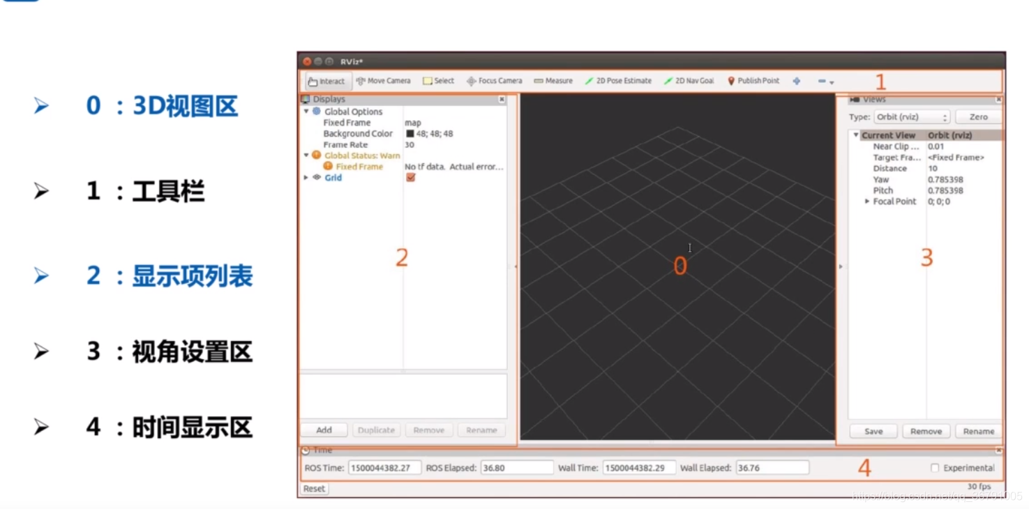The image size is (1029, 509).
Task: Click the Distance value 10
Action: [x=933, y=169]
